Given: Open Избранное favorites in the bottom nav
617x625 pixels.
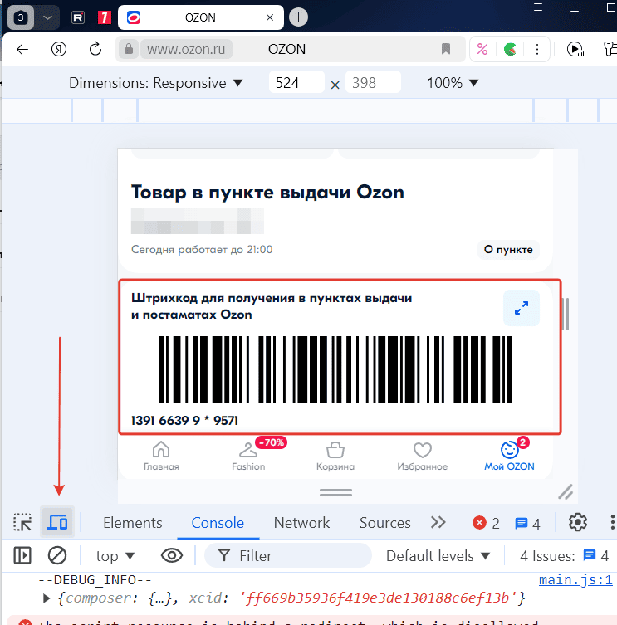Looking at the screenshot, I should point(423,456).
